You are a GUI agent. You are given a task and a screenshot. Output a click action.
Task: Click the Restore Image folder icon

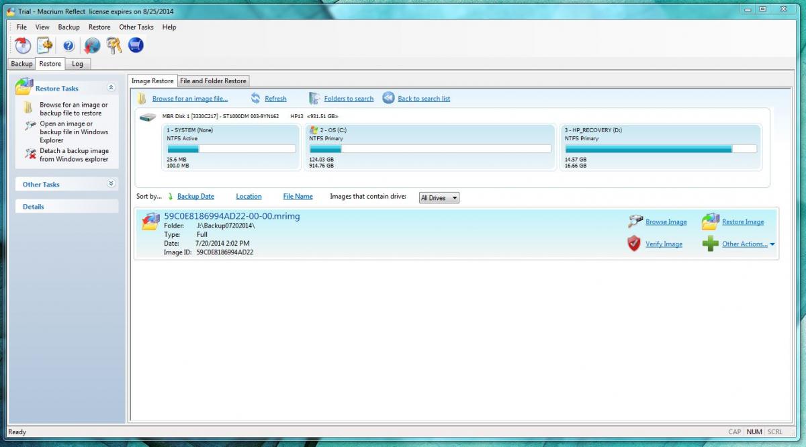pos(711,221)
